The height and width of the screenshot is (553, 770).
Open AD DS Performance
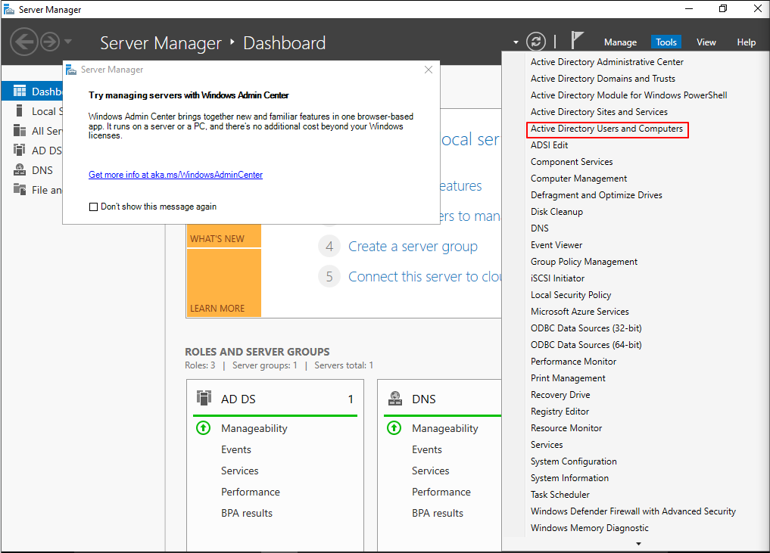(251, 492)
